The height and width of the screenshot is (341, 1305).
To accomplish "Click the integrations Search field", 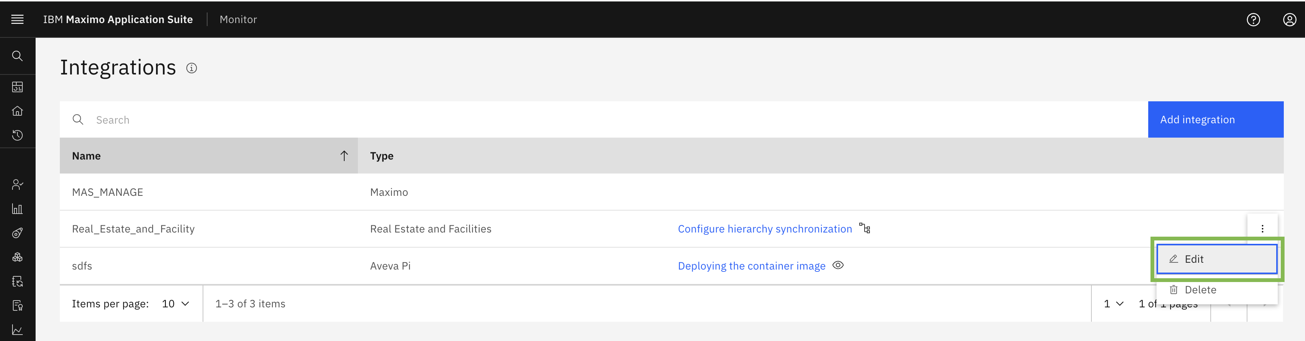I will pos(603,119).
